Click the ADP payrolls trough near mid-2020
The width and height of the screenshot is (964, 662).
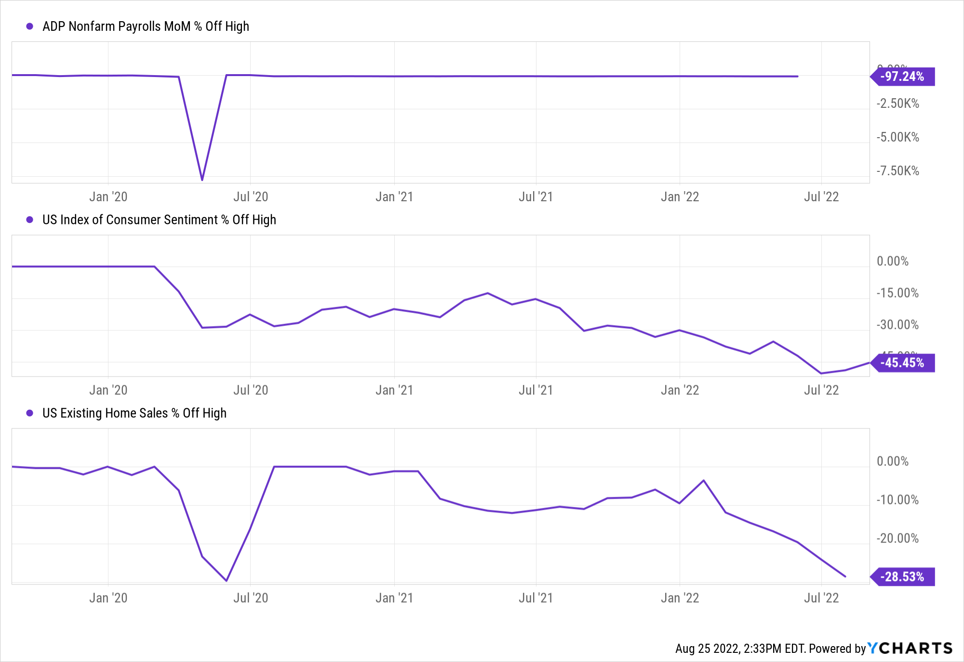point(202,180)
